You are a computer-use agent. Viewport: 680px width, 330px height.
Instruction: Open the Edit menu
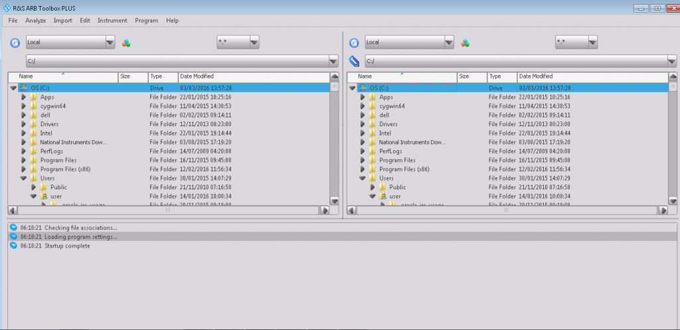coord(85,21)
